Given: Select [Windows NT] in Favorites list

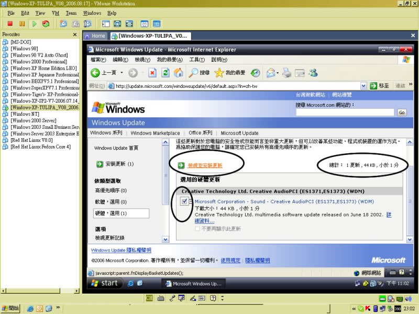Looking at the screenshot, I should tap(25, 114).
